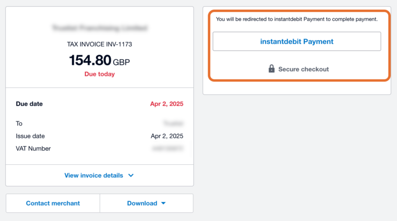Click the redirect notice about instantdebit Payment
The width and height of the screenshot is (397, 221).
tap(297, 19)
